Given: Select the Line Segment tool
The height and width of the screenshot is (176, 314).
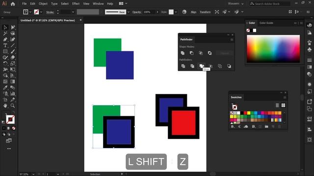Looking at the screenshot, I should tap(13, 45).
